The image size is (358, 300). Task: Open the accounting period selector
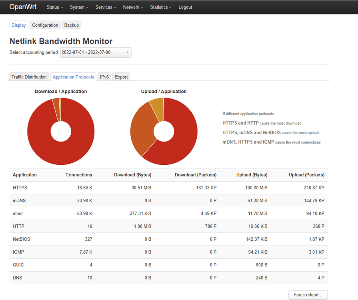96,52
